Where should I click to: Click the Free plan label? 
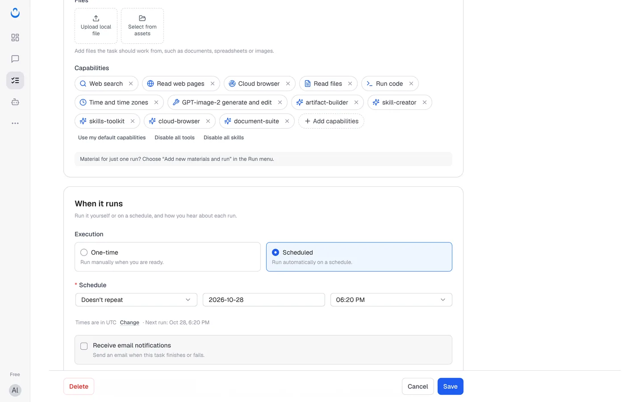[x=15, y=374]
